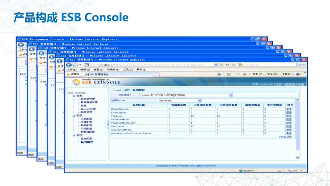
Task: Open 队列配置 in the tree
Action: (x=86, y=129)
